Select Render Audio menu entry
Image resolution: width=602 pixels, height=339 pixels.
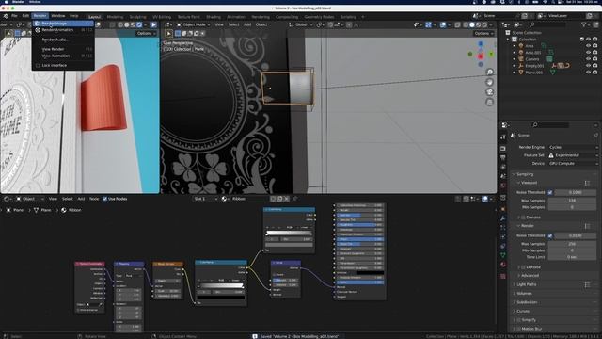click(63, 40)
